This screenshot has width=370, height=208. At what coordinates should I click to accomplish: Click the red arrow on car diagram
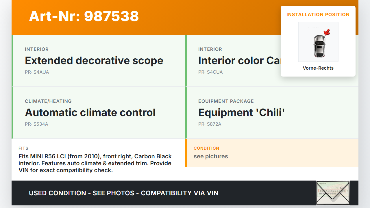pyautogui.click(x=327, y=32)
